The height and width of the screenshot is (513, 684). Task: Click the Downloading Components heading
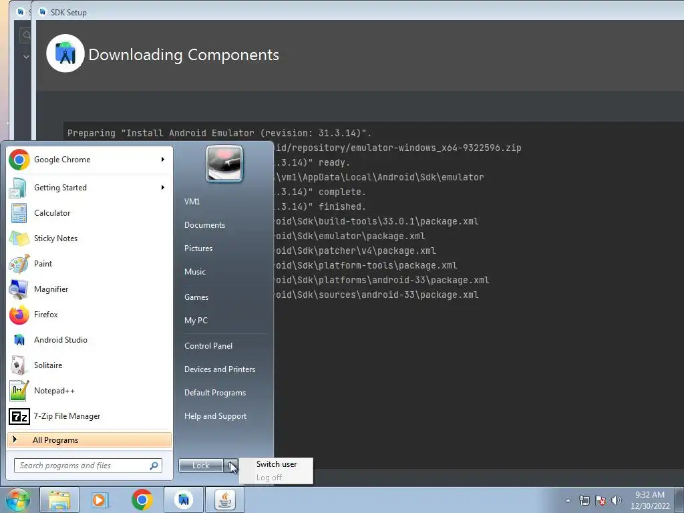(184, 55)
